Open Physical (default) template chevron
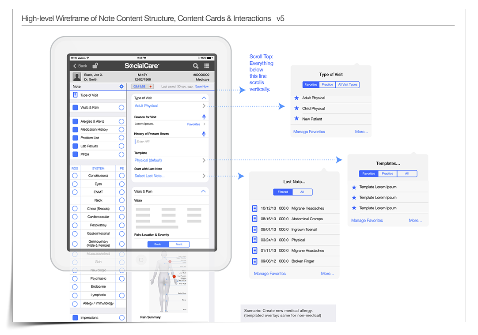Screen dimensions: 478x335 click(204, 160)
